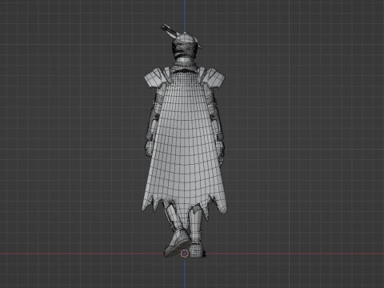The height and width of the screenshot is (288, 384).
Task: Click the 3D cursor at the character's feet
Action: click(185, 254)
